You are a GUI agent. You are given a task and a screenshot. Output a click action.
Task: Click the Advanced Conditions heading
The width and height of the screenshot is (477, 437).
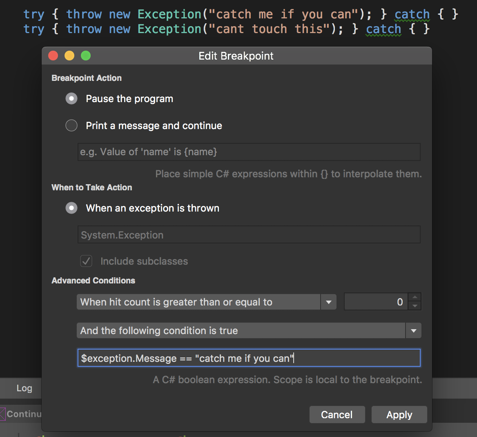[x=94, y=281]
